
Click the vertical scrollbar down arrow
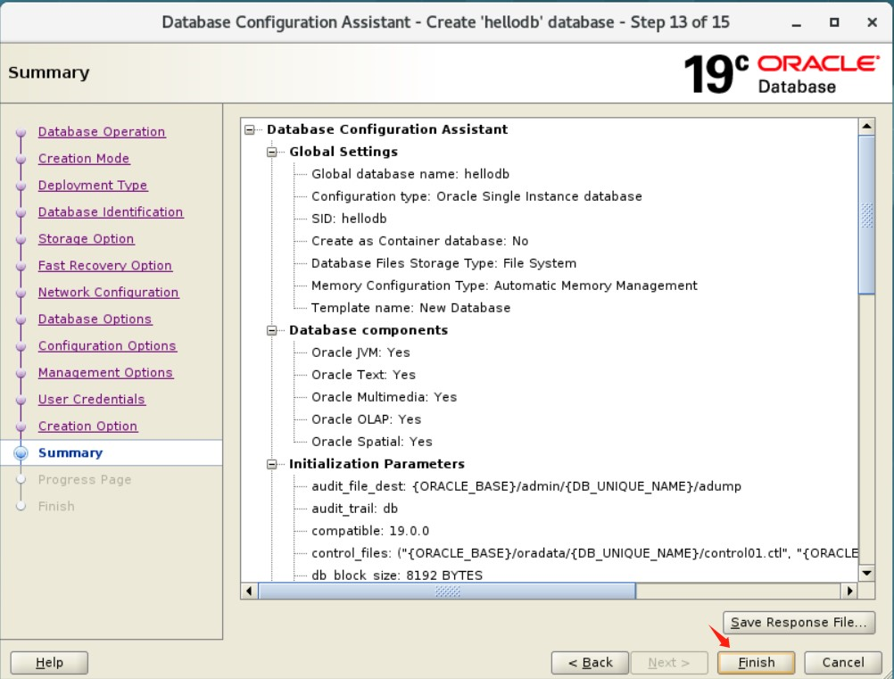[866, 573]
